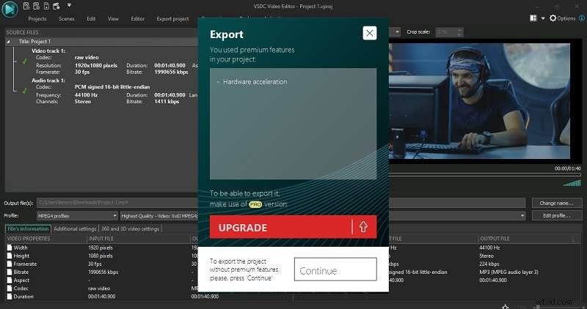The height and width of the screenshot is (309, 587).
Task: Switch to File's information tab
Action: [29, 228]
